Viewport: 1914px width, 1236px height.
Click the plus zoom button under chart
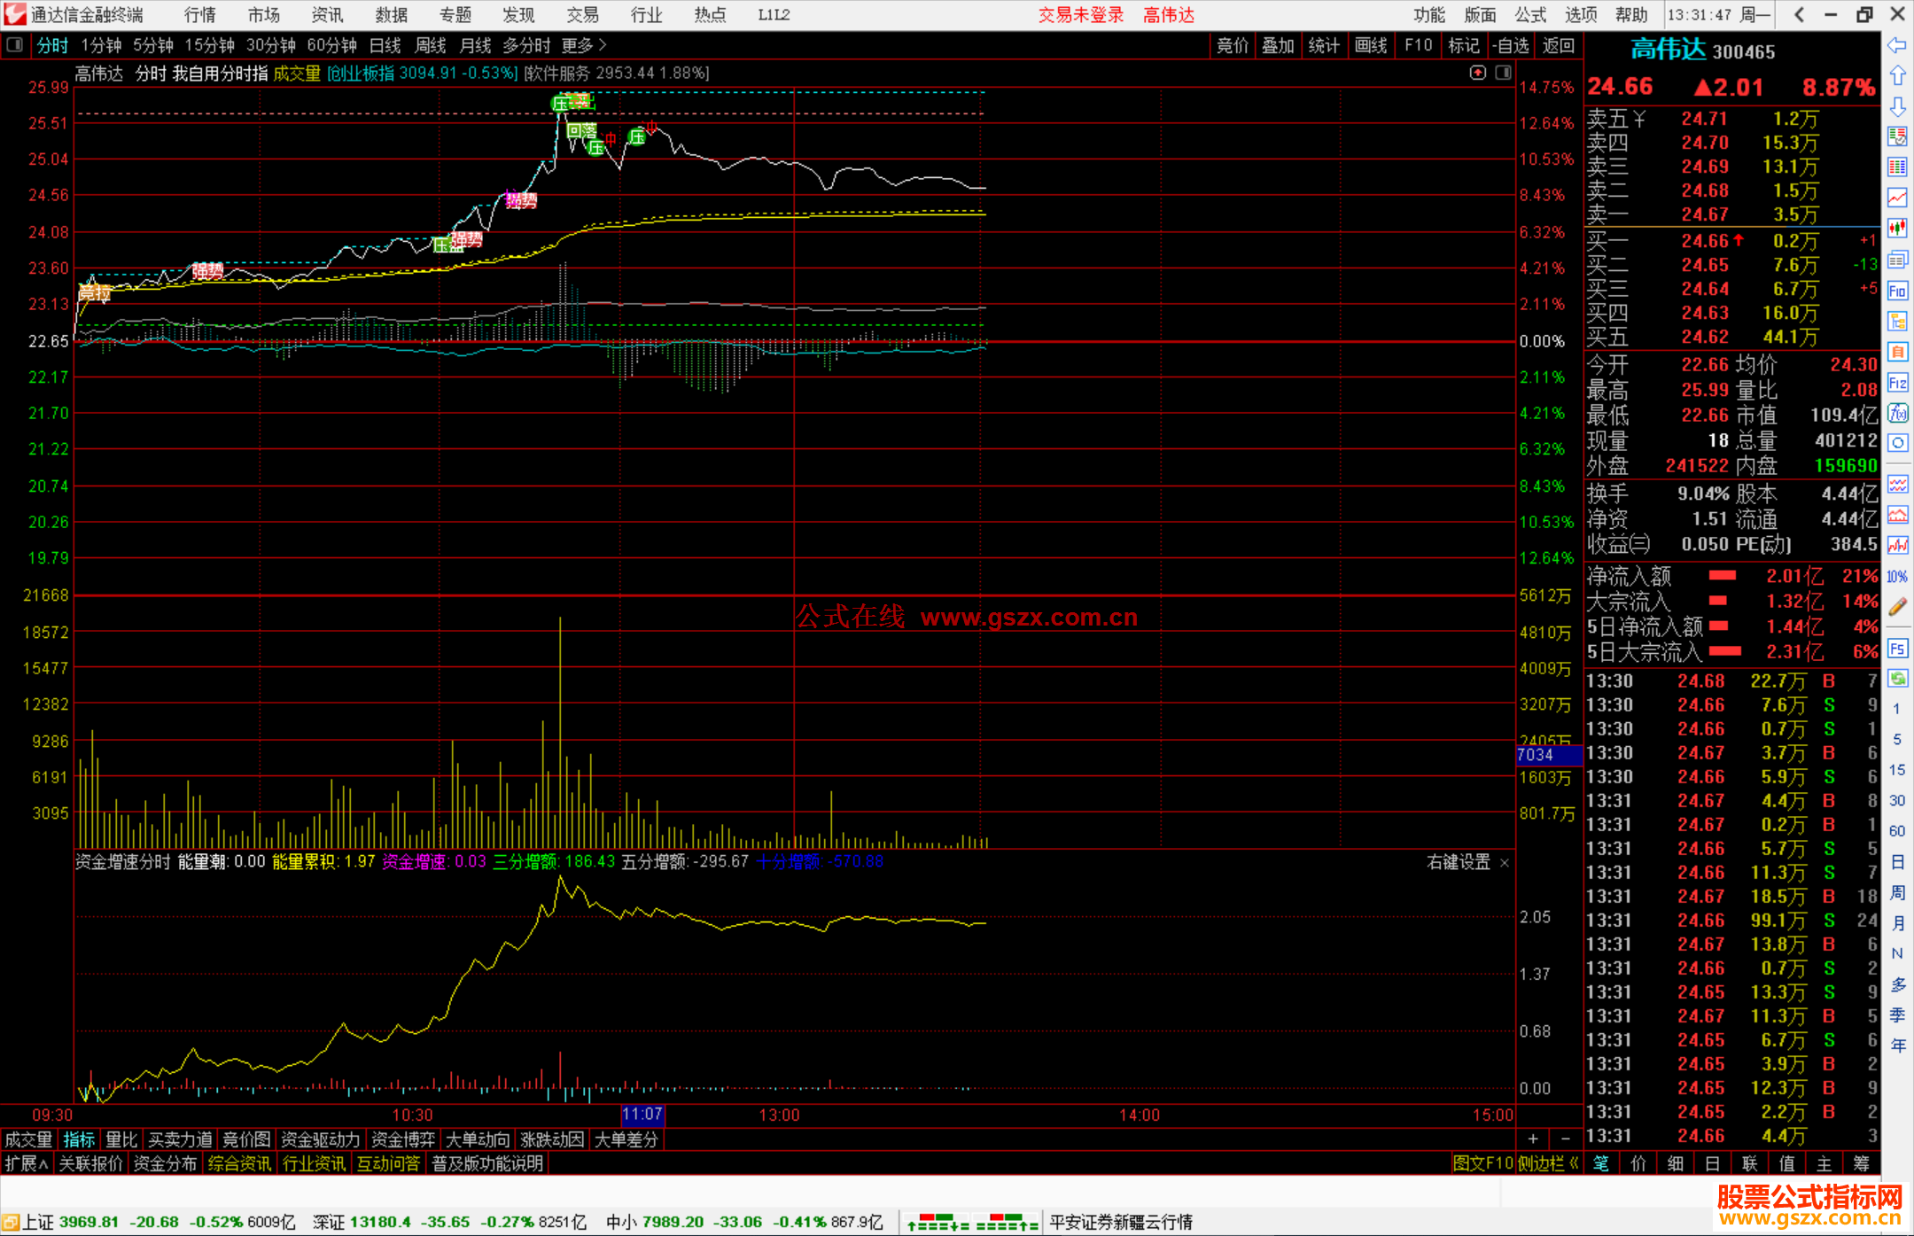1533,1139
